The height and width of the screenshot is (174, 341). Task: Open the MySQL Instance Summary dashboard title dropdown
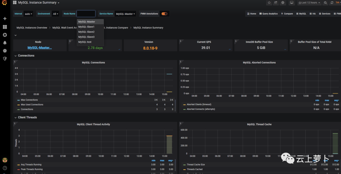click(x=39, y=3)
